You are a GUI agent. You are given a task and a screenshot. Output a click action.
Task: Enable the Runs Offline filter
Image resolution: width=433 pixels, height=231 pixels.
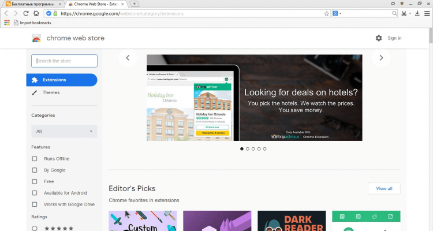[x=35, y=159]
